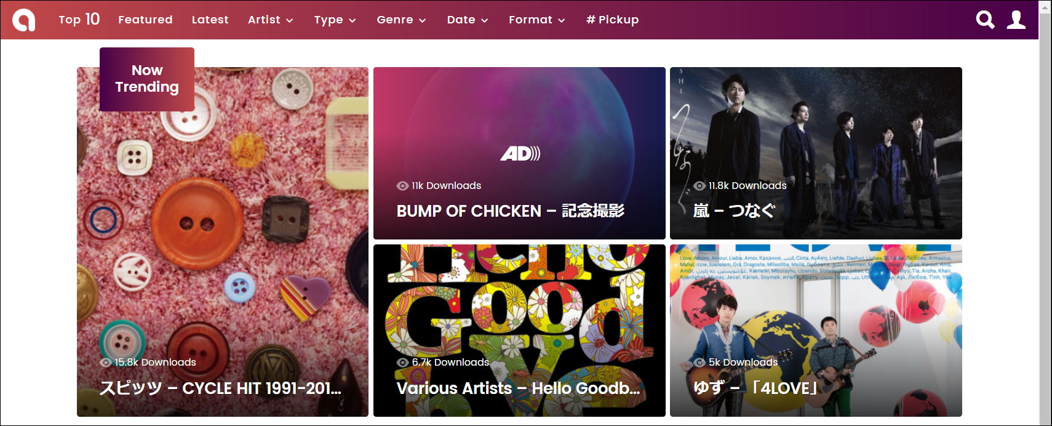Click eye icon beside 11k Downloads

(x=402, y=186)
